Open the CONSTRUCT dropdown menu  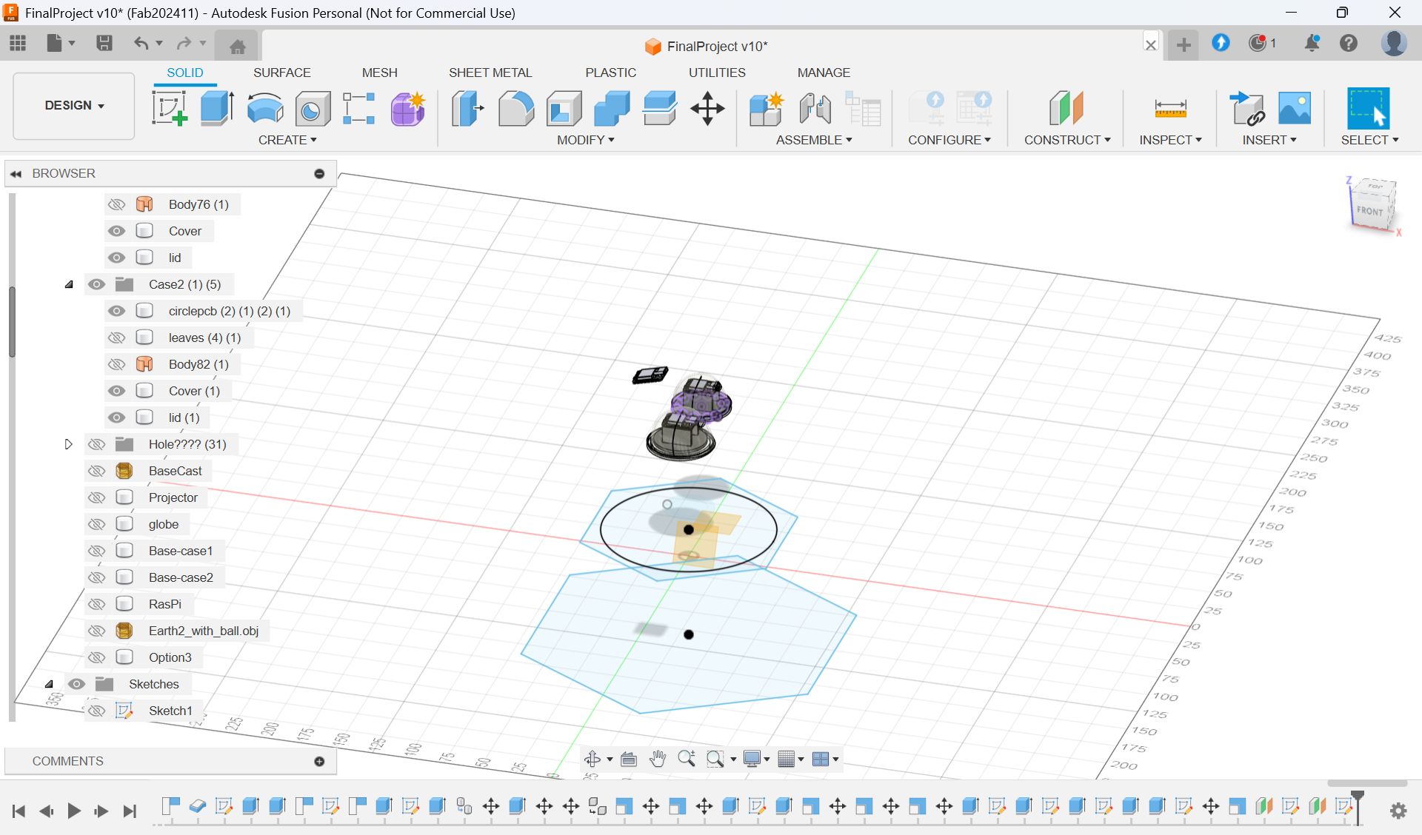coord(1067,140)
